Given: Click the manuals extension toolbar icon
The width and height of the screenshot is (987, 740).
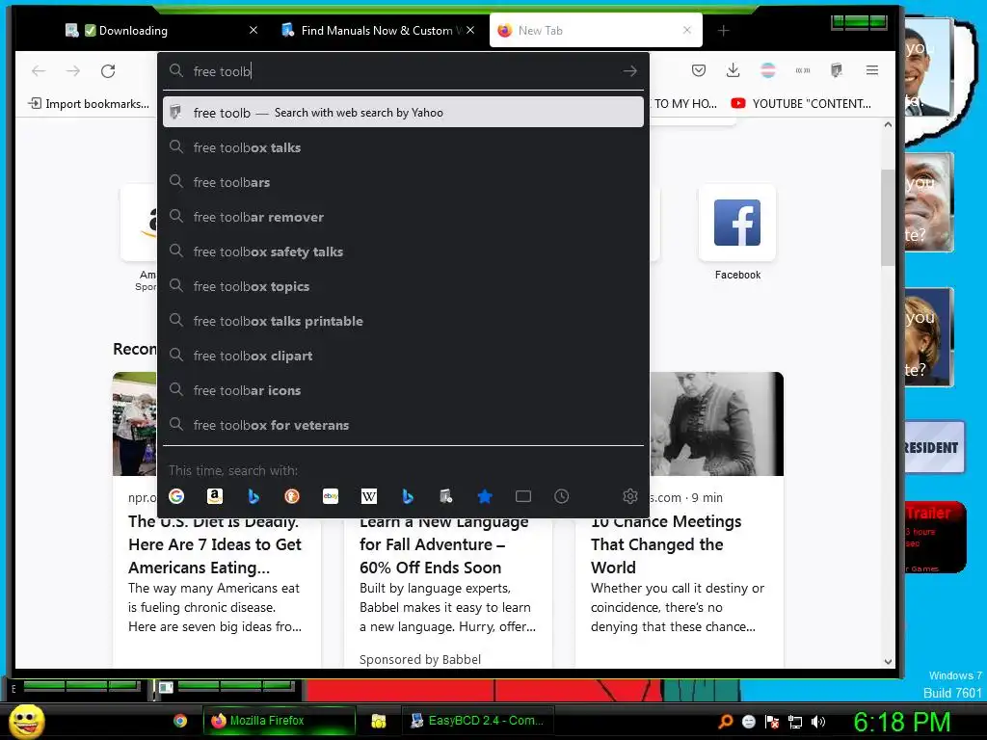Looking at the screenshot, I should (837, 70).
